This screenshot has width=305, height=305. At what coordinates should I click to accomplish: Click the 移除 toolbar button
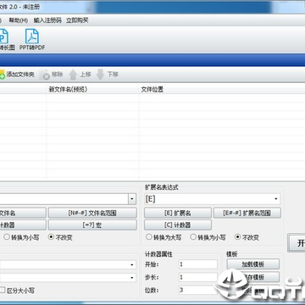click(51, 75)
